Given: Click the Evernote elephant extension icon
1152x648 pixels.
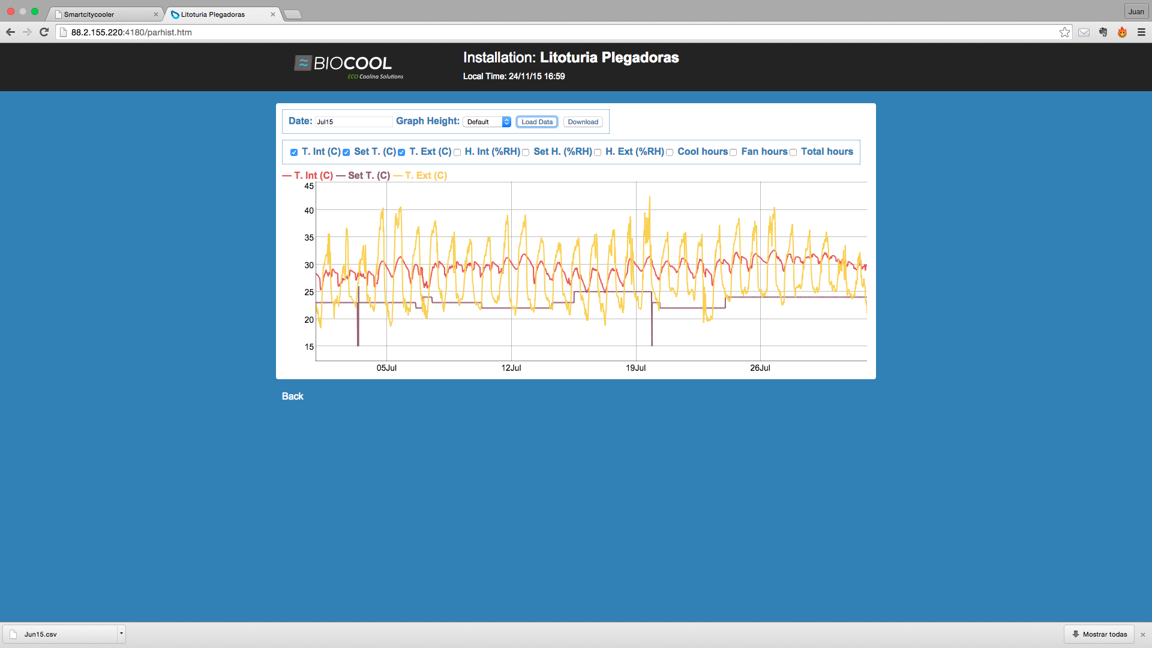Looking at the screenshot, I should point(1103,32).
